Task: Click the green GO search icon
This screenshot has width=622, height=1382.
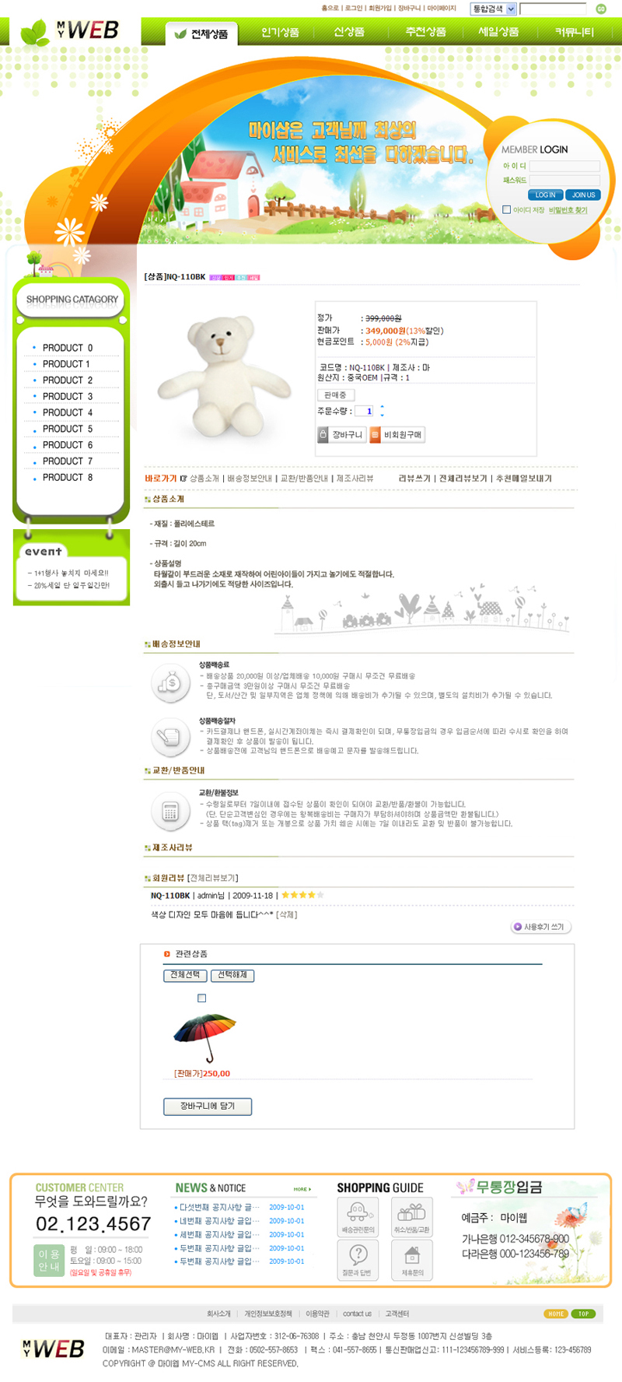Action: click(x=601, y=9)
